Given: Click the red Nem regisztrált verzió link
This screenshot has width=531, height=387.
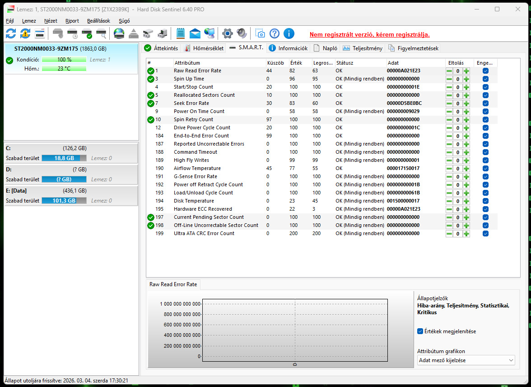Looking at the screenshot, I should (x=369, y=35).
